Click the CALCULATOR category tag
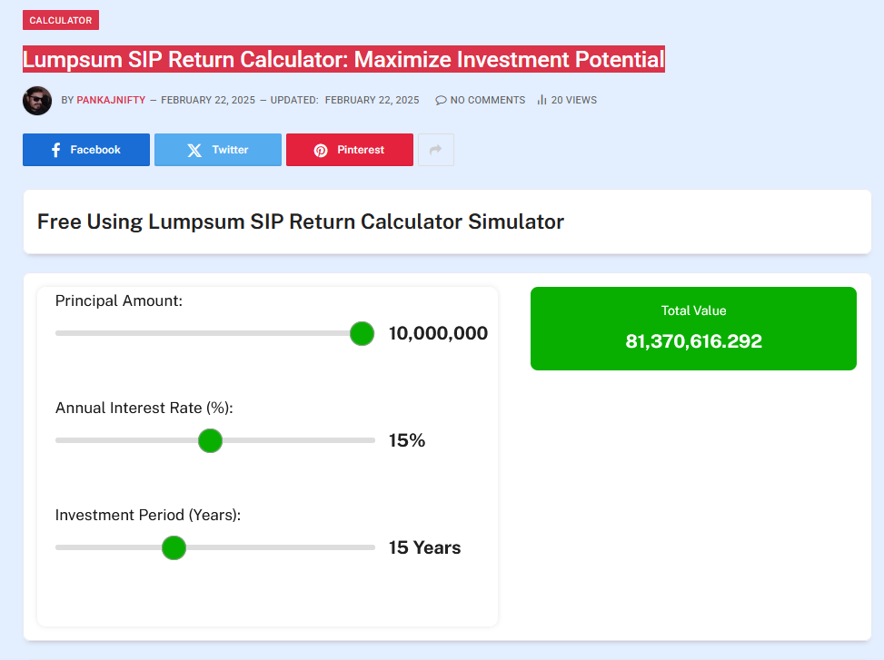Screen dimensions: 884x660 (61, 20)
